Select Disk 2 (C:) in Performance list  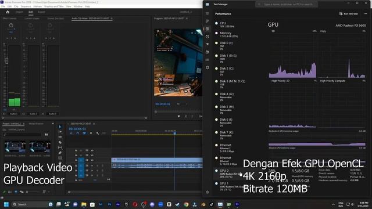[238, 71]
